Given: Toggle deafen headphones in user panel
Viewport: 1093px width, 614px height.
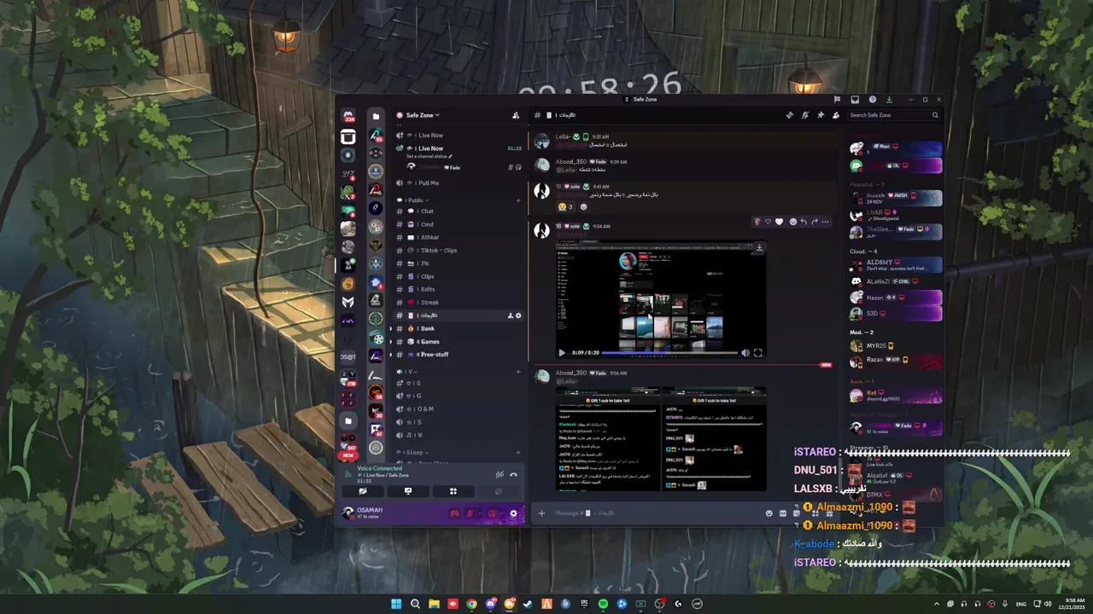Looking at the screenshot, I should [x=492, y=513].
